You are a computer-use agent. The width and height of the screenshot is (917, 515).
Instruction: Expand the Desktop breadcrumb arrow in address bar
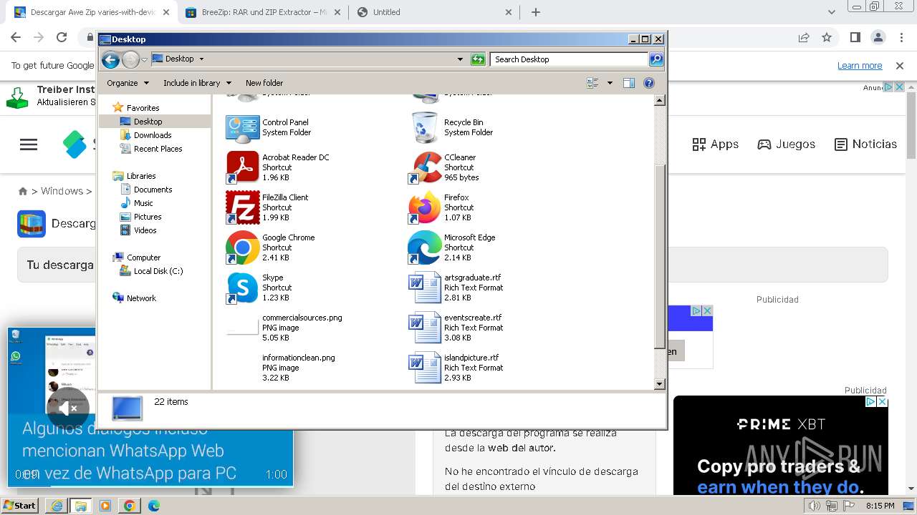pos(201,59)
